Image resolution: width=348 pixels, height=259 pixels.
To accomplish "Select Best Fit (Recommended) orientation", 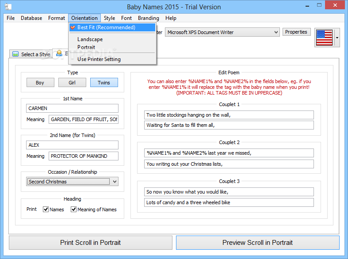I will coord(112,27).
